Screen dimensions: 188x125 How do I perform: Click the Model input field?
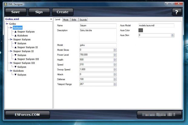click(x=98, y=45)
